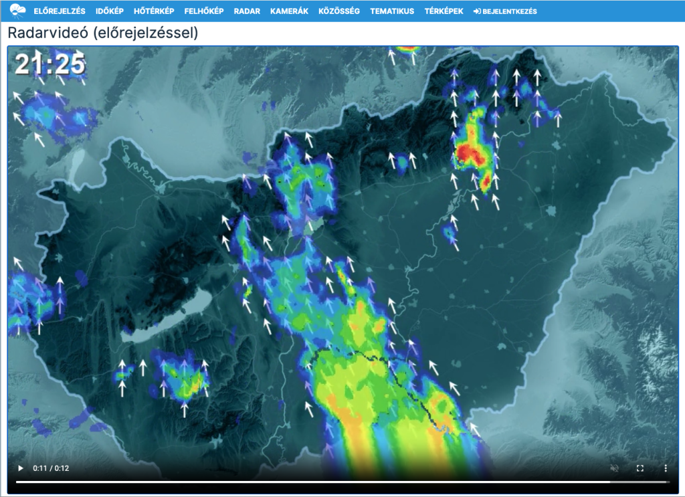Open Közösség in navigation bar
The height and width of the screenshot is (497, 685).
[x=339, y=11]
